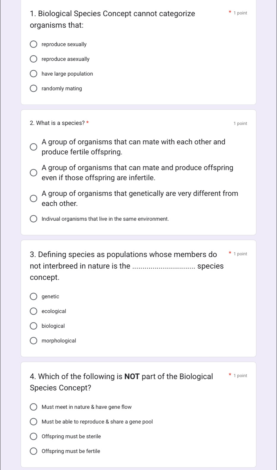Select the 'morphological' option
Viewport: 277px width, 470px height.
tap(34, 341)
